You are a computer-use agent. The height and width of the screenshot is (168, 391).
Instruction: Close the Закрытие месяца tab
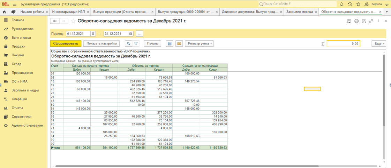click(x=316, y=12)
